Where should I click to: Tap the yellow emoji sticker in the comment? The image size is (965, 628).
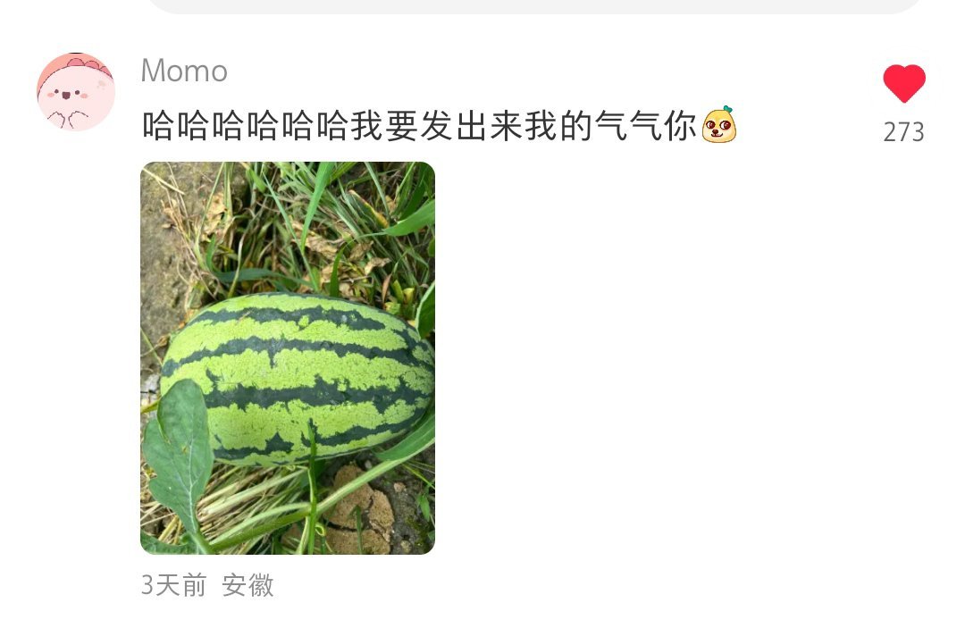click(x=718, y=125)
